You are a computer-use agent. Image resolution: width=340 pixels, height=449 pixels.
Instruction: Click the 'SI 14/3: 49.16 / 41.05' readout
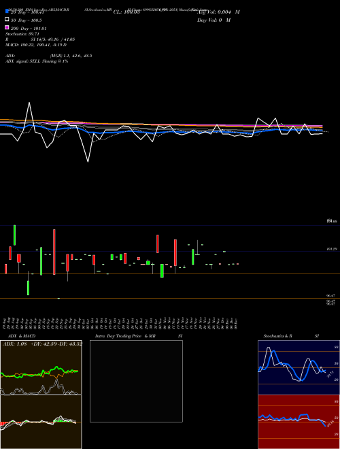pos(53,39)
